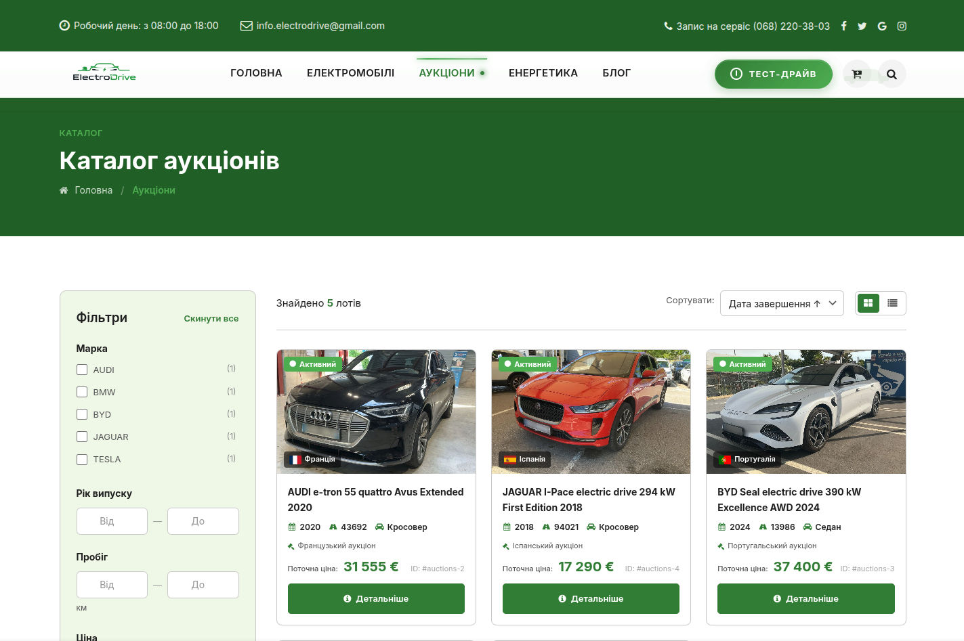This screenshot has height=641, width=964.
Task: Open AUDI e-tron 55 quattro title link
Action: (x=376, y=500)
